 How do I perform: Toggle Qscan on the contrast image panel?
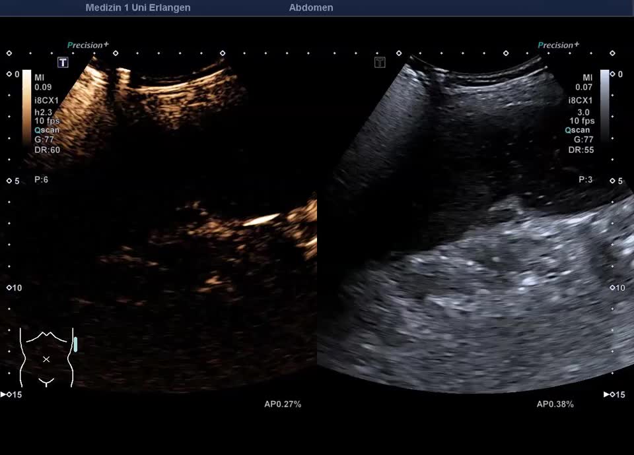pos(47,130)
